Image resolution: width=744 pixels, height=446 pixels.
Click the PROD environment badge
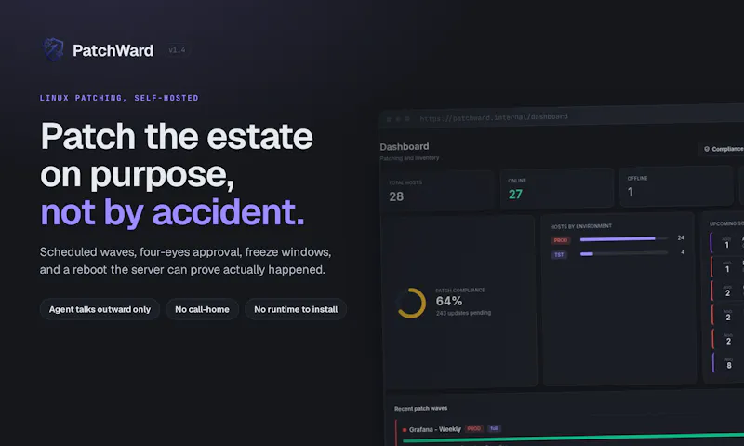(x=561, y=240)
